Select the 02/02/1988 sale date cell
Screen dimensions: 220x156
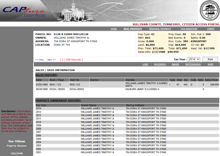tap(42, 85)
